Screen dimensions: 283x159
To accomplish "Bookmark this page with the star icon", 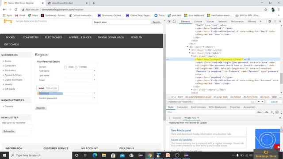I will pos(266,10).
